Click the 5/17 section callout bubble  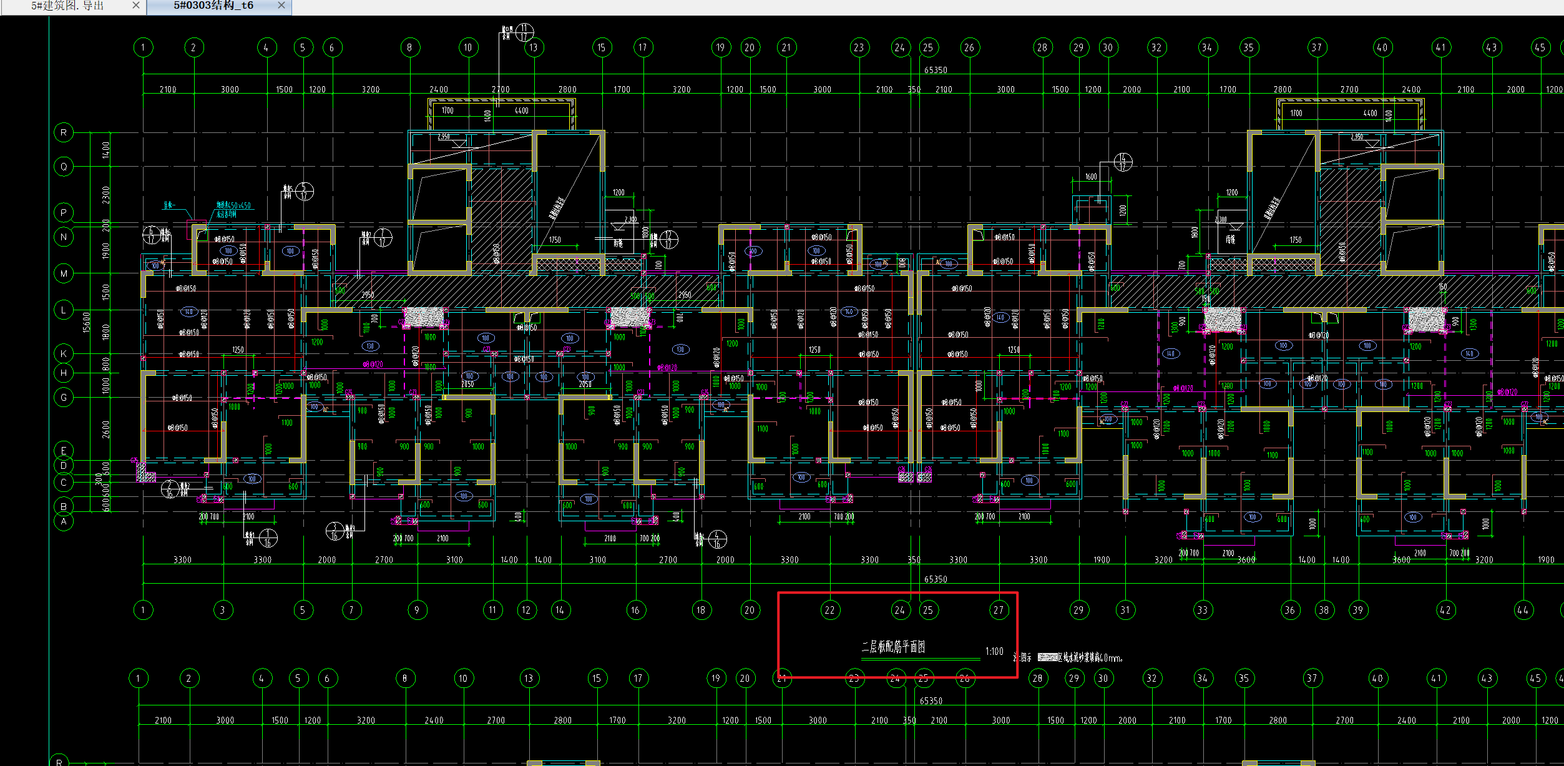coord(305,191)
